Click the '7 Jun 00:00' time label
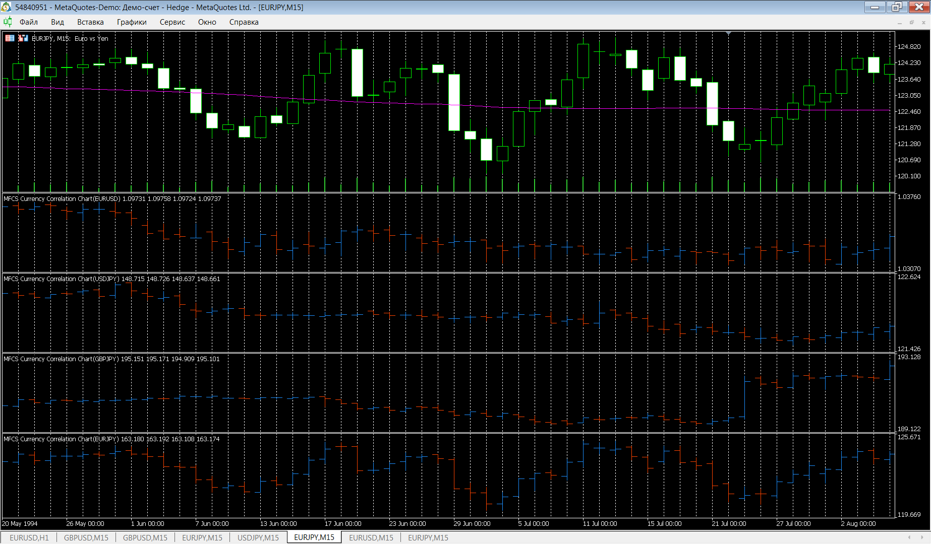Screen dimensions: 931x544 [212, 523]
